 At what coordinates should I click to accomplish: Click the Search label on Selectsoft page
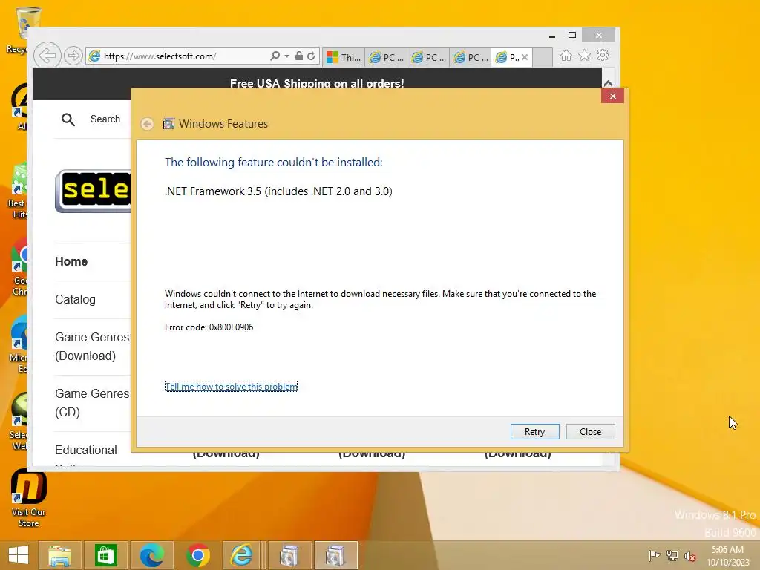[105, 119]
